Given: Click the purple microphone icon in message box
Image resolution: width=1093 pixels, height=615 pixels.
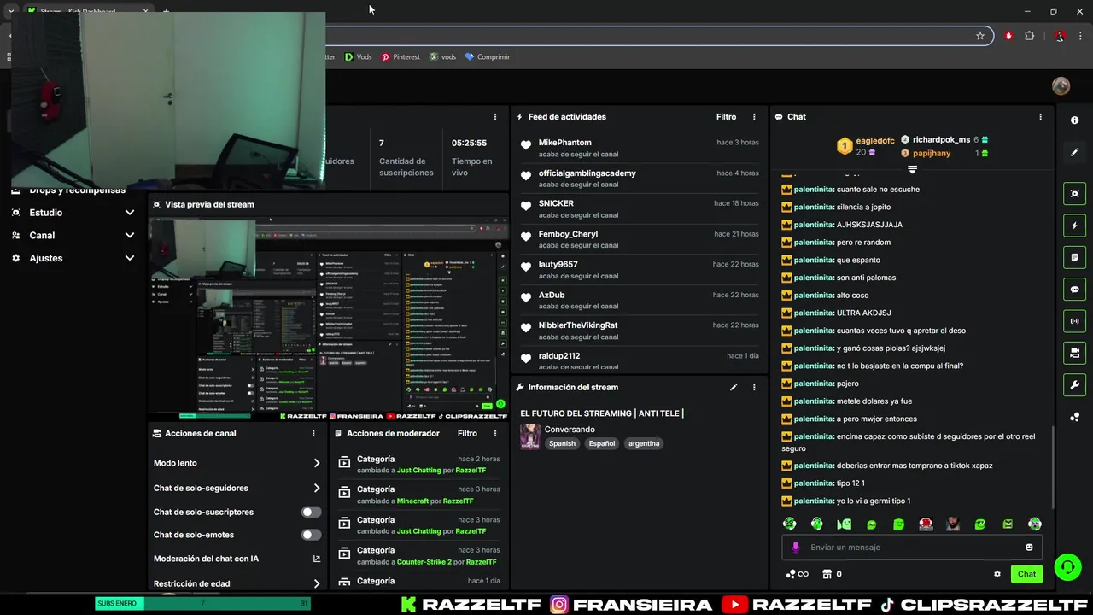Looking at the screenshot, I should click(x=796, y=548).
